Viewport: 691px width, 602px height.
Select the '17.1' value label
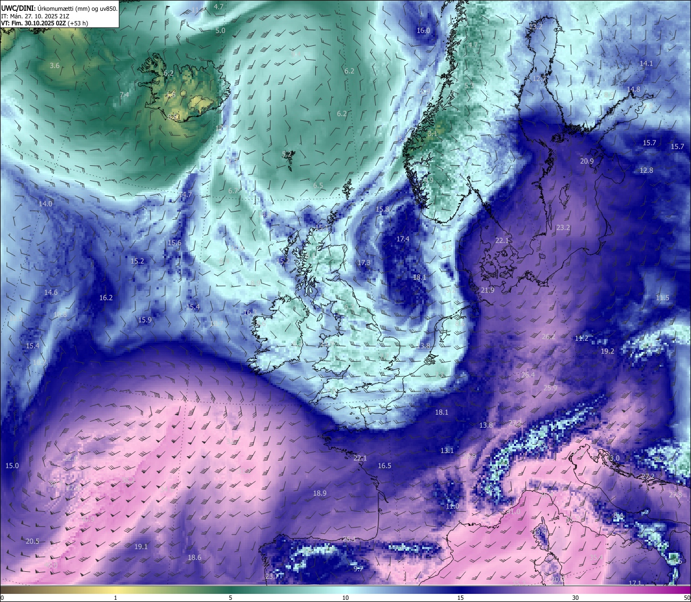(635, 583)
